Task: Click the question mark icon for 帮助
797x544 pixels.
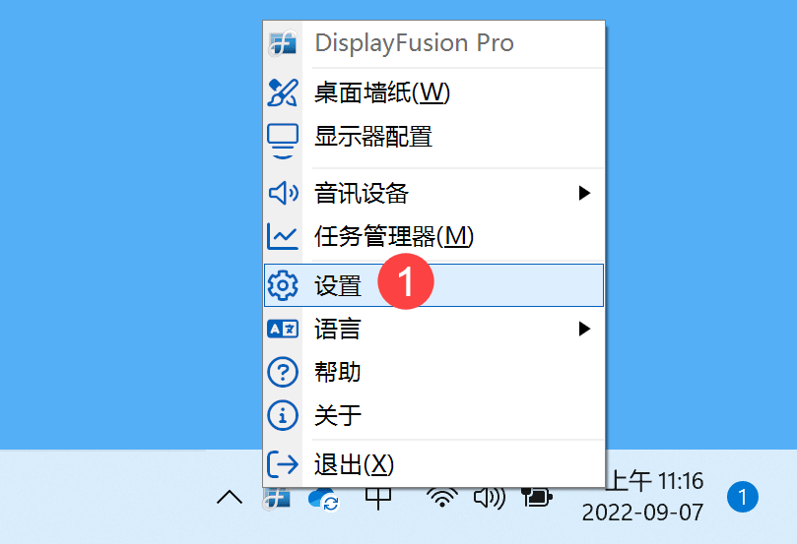Action: (x=283, y=372)
